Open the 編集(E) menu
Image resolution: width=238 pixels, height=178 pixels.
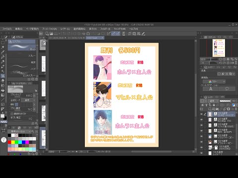coord(19,29)
